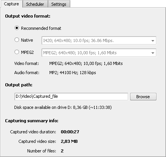Click the captured video duration 00:00:27 value
166x157 pixels.
70,132
